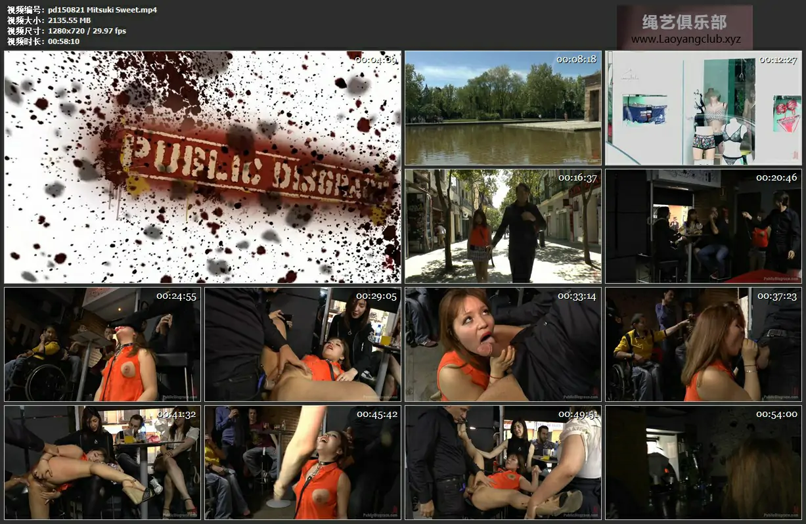Click the video file name in header

coord(102,10)
